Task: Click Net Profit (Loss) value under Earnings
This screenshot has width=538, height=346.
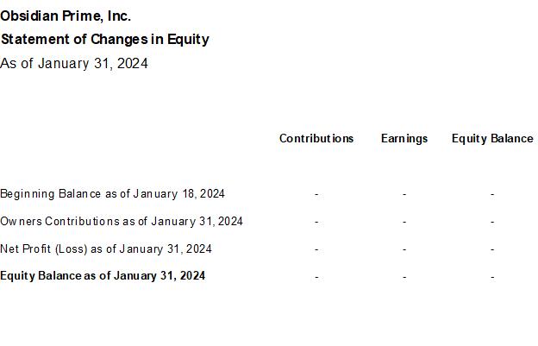Action: (x=404, y=249)
